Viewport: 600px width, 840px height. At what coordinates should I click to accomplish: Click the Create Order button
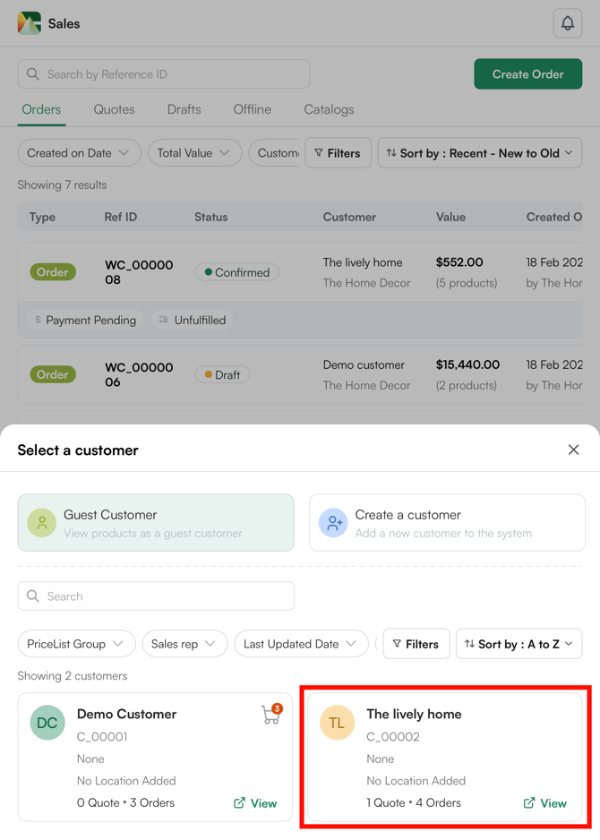tap(527, 73)
